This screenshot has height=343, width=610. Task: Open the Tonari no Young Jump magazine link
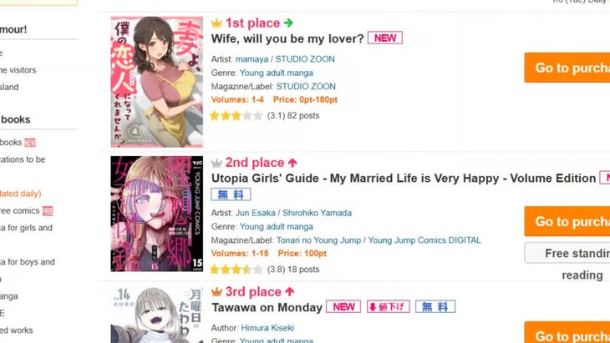[318, 240]
